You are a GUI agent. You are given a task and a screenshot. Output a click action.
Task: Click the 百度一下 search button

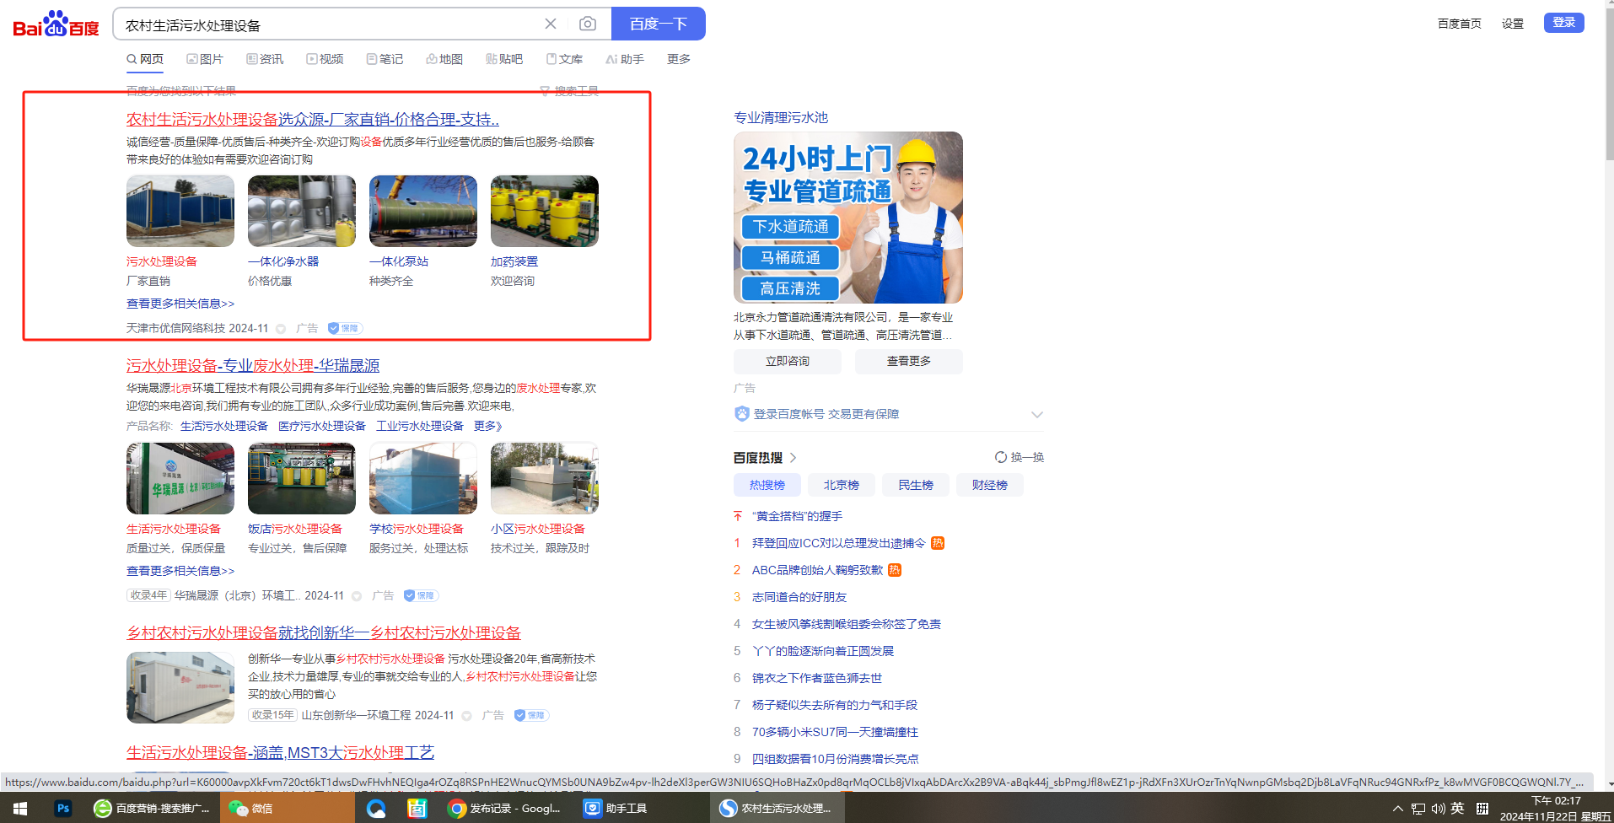[x=658, y=24]
